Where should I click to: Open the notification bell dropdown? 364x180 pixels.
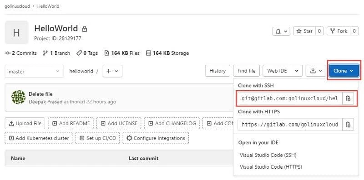pos(281,31)
